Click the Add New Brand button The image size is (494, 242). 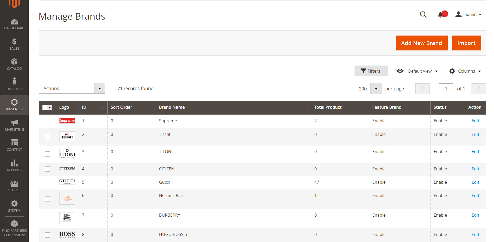(x=422, y=43)
